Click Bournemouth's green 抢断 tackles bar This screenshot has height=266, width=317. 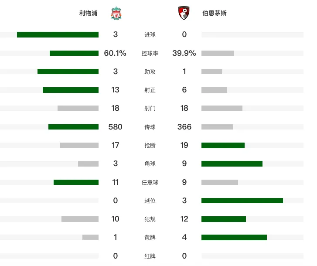click(223, 145)
